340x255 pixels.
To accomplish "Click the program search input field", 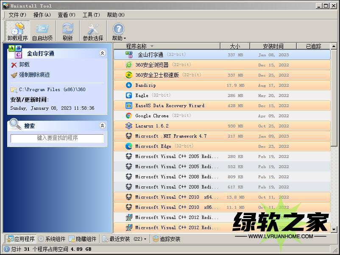I will click(57, 138).
